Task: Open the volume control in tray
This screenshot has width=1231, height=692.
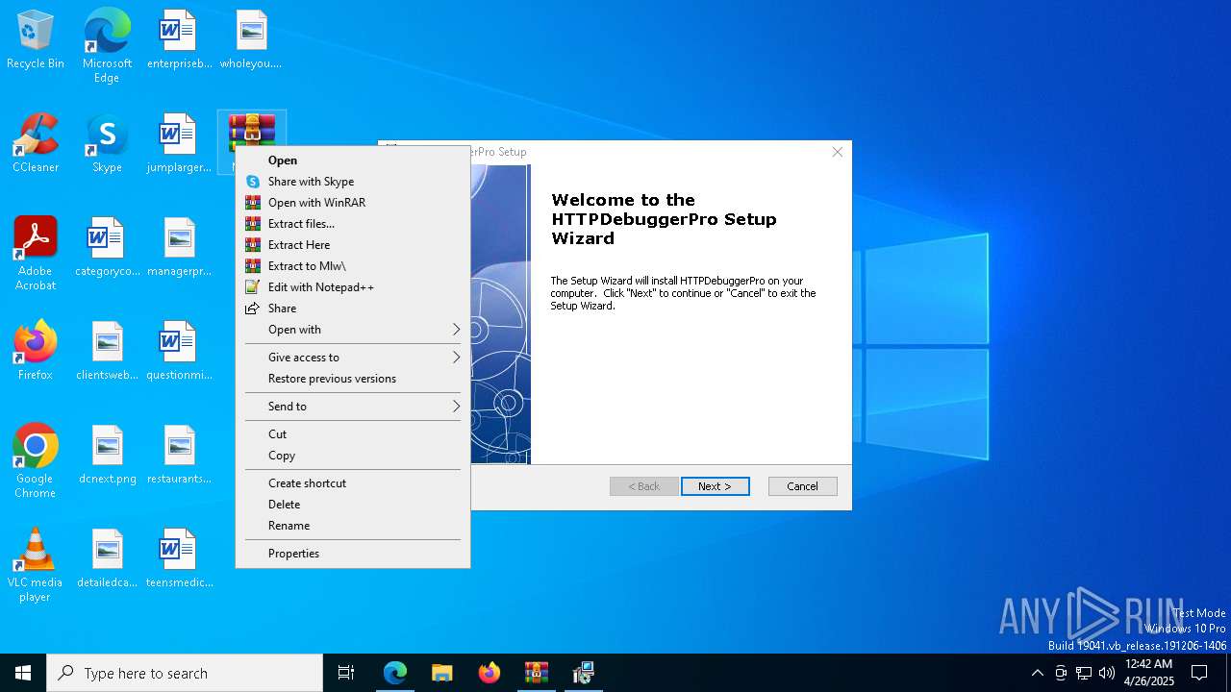Action: tap(1107, 673)
